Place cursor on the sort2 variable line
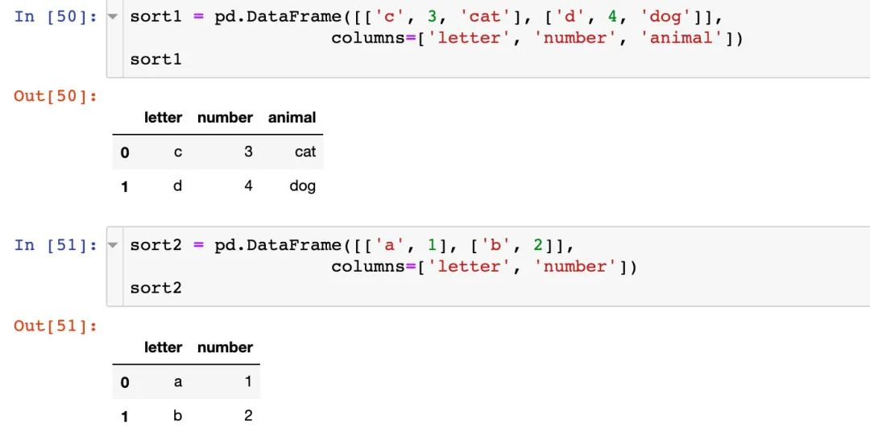 click(156, 288)
